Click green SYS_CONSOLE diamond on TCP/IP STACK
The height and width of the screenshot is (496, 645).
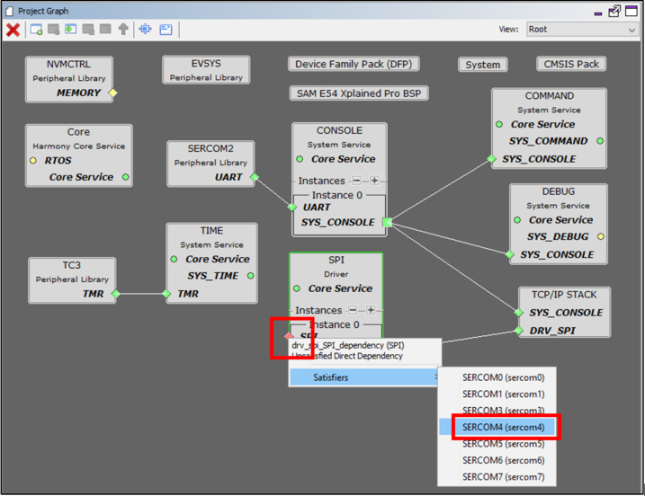[519, 313]
